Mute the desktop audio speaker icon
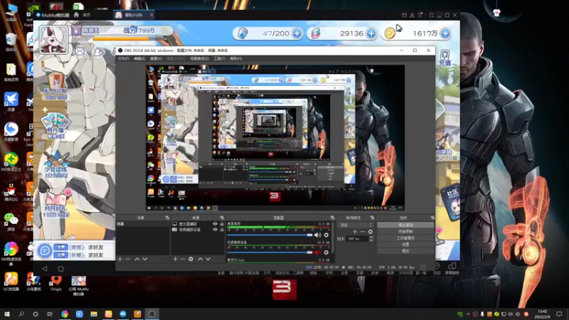Image resolution: width=569 pixels, height=320 pixels. (318, 235)
